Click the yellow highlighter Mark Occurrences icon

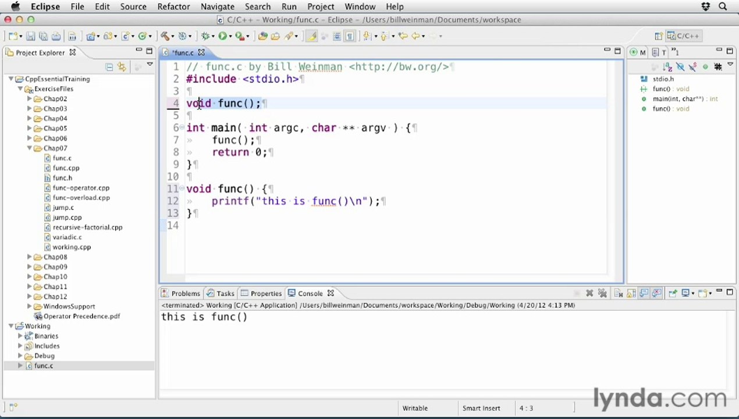pyautogui.click(x=311, y=36)
